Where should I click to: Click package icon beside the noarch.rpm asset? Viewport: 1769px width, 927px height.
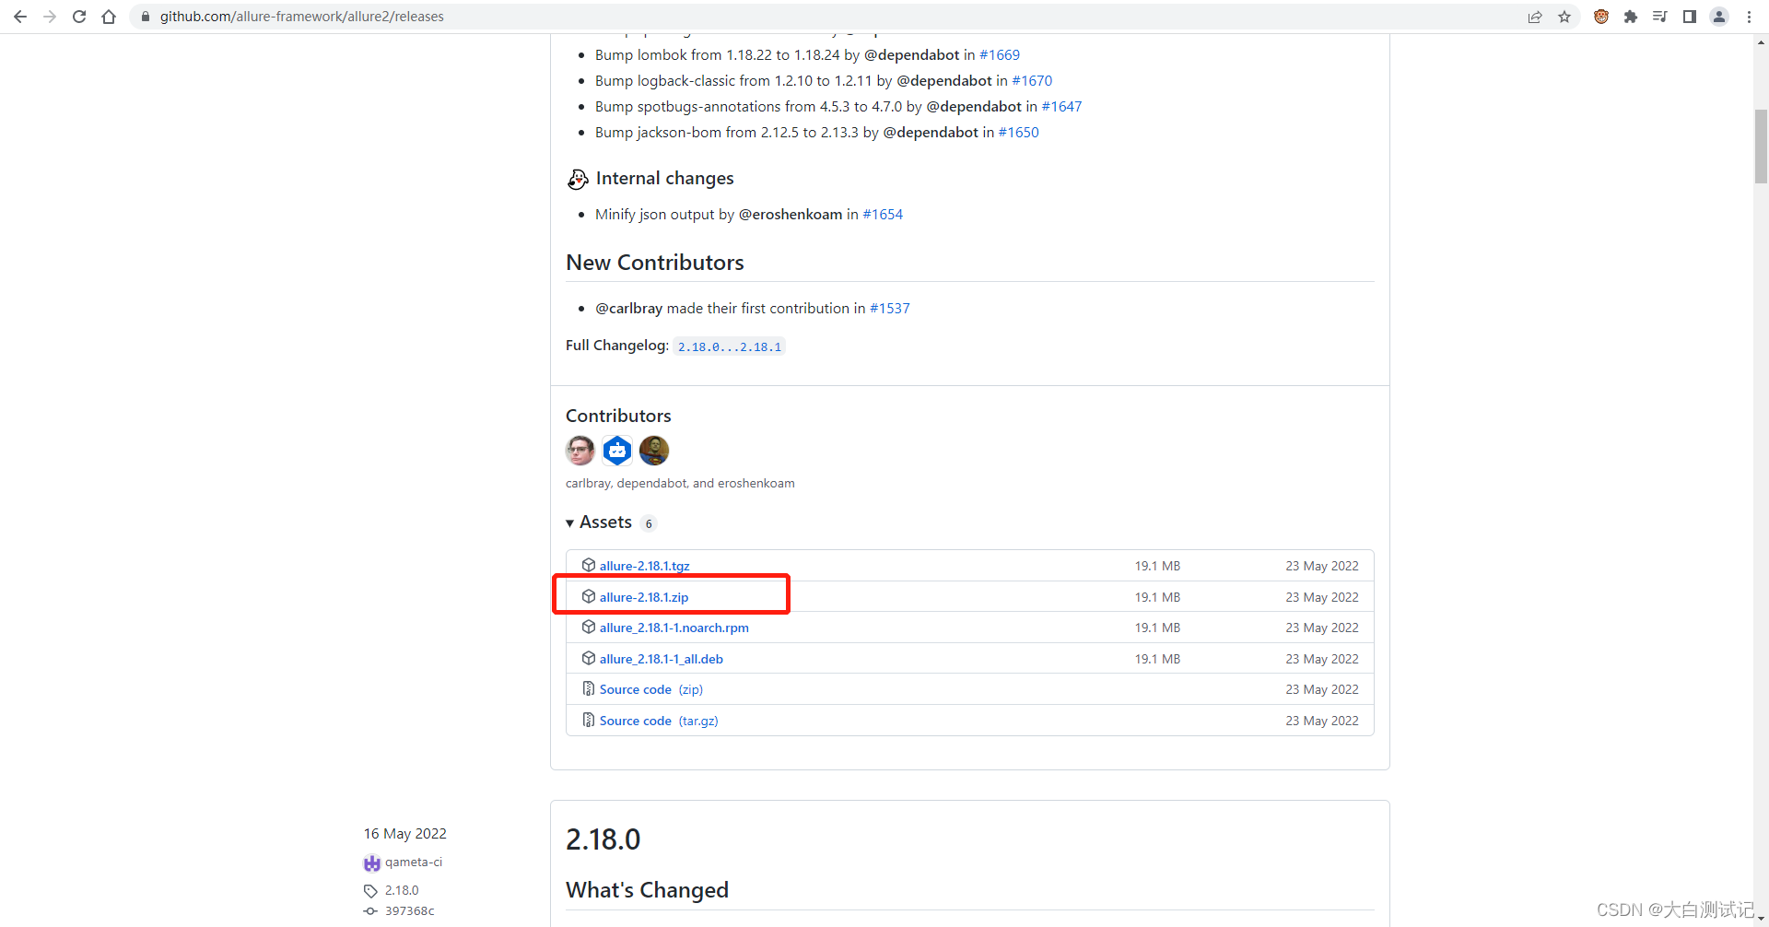[589, 627]
